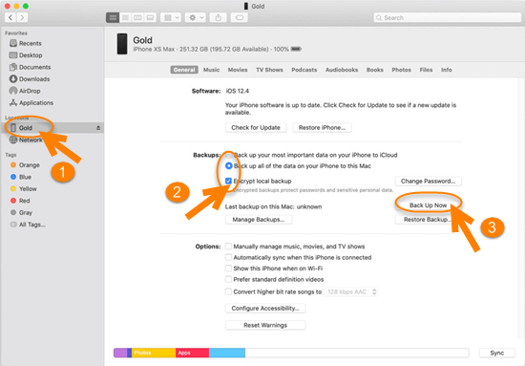This screenshot has width=525, height=366.
Task: Switch to the Books tab
Action: coord(375,70)
